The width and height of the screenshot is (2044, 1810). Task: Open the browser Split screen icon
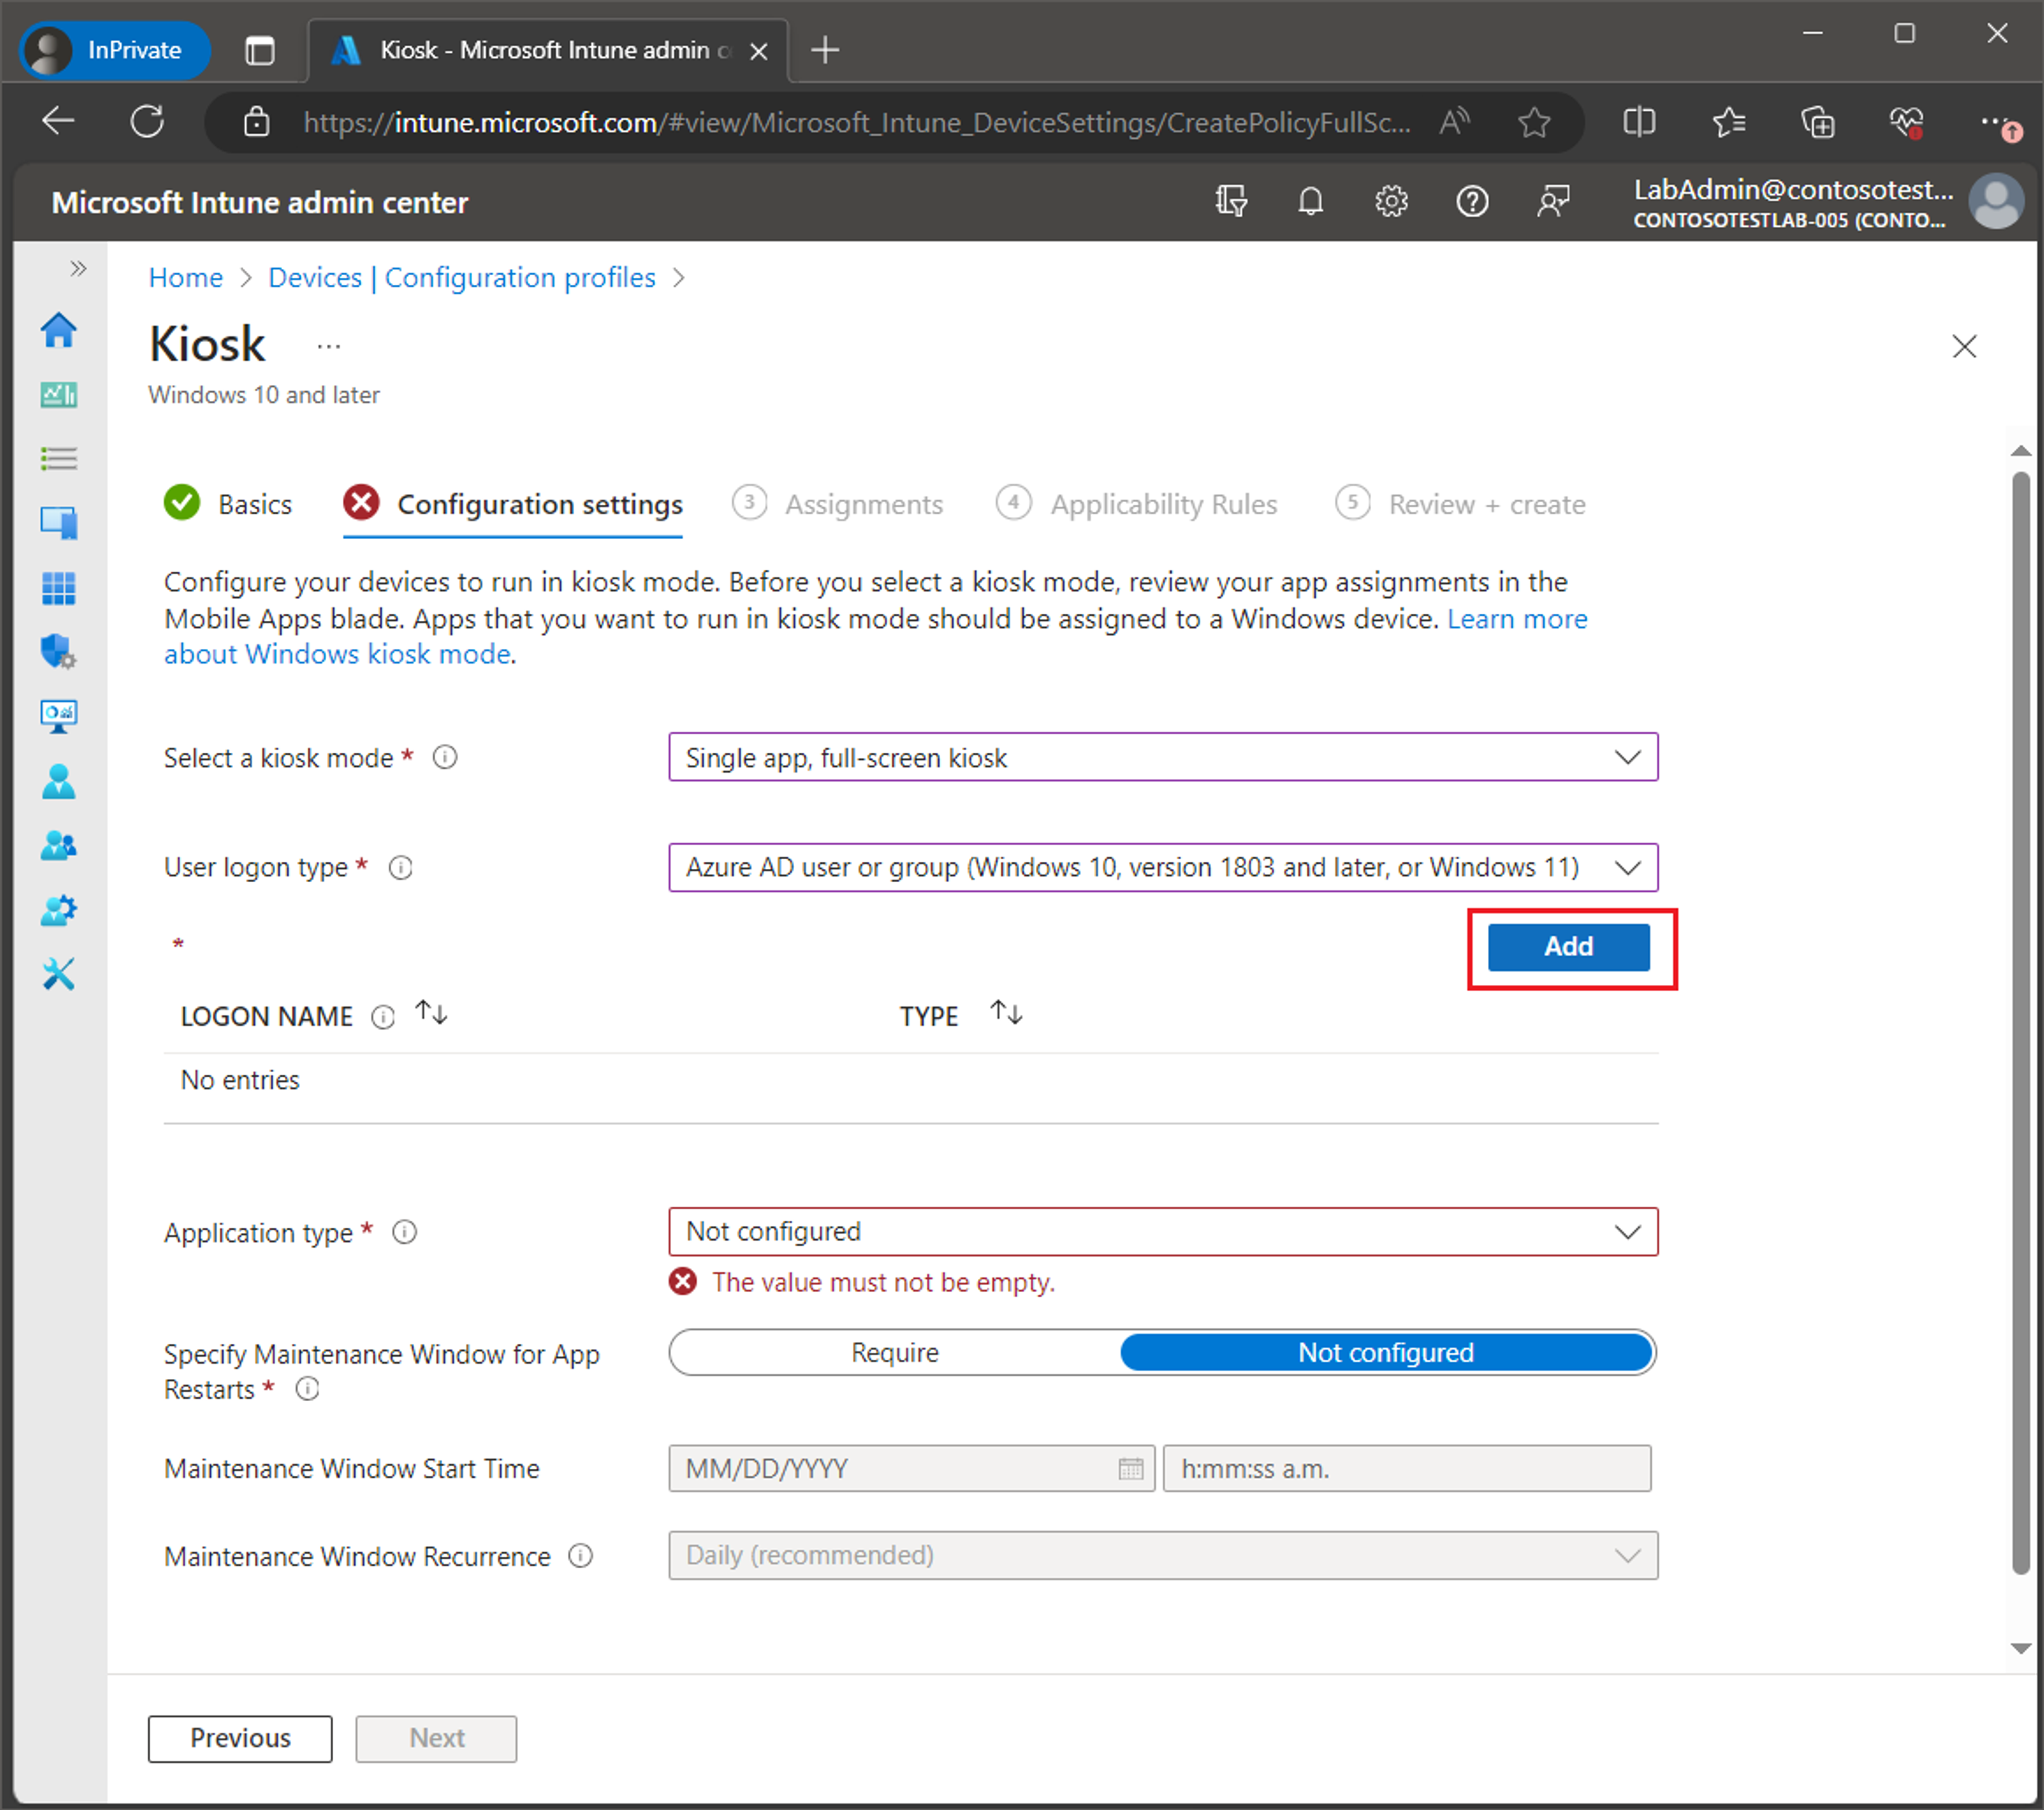pos(1639,122)
